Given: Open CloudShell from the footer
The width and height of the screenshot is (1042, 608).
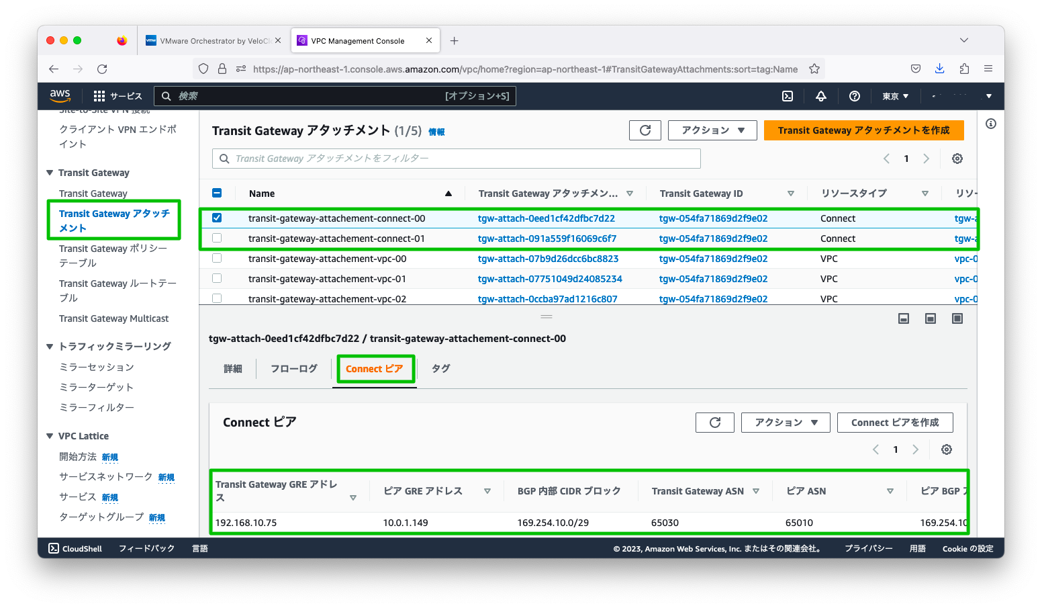Looking at the screenshot, I should coord(75,549).
